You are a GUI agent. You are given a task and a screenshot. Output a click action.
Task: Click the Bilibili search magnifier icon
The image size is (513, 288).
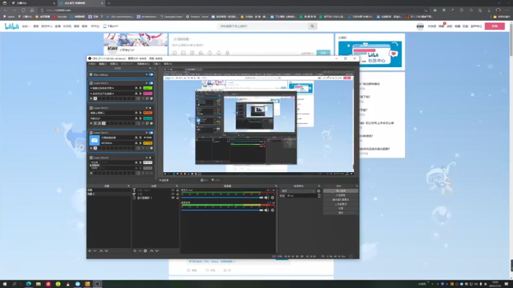[x=312, y=26]
